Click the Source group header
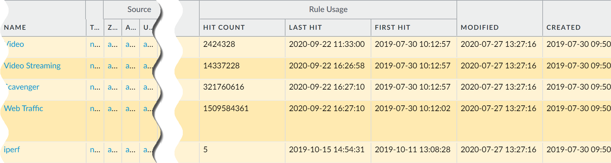The width and height of the screenshot is (611, 163). coord(139,9)
